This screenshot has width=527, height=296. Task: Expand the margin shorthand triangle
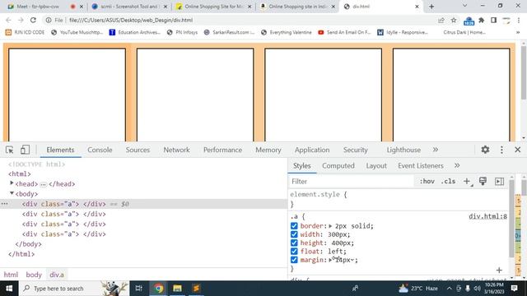(x=330, y=260)
